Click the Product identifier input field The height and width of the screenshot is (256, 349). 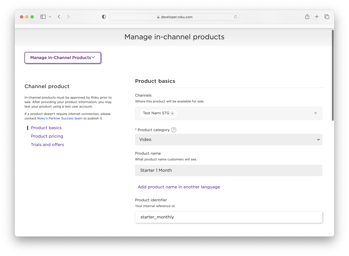[228, 217]
